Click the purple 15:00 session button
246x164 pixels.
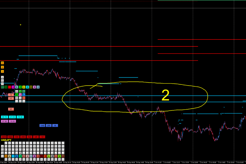[x=13, y=121]
